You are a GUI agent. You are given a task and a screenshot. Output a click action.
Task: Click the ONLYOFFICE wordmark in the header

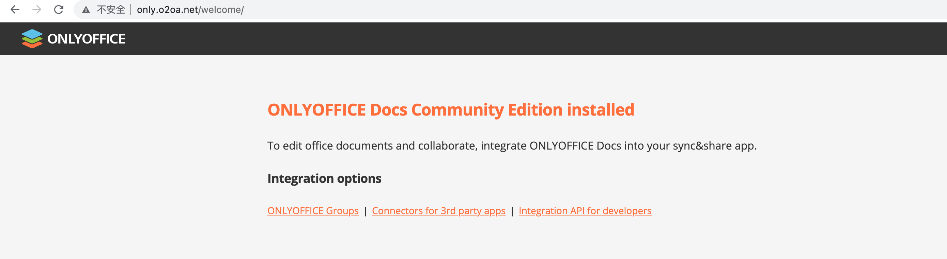tap(87, 39)
